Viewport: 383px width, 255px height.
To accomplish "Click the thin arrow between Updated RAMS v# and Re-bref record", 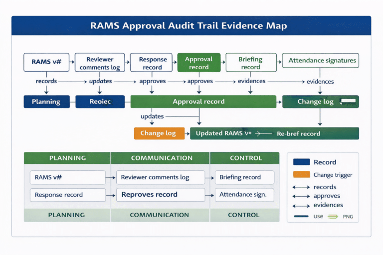I will click(263, 133).
